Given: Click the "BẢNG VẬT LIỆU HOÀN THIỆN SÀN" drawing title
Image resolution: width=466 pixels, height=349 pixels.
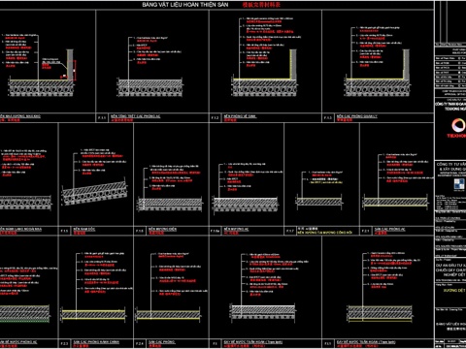Looking at the screenshot, I should click(185, 5).
